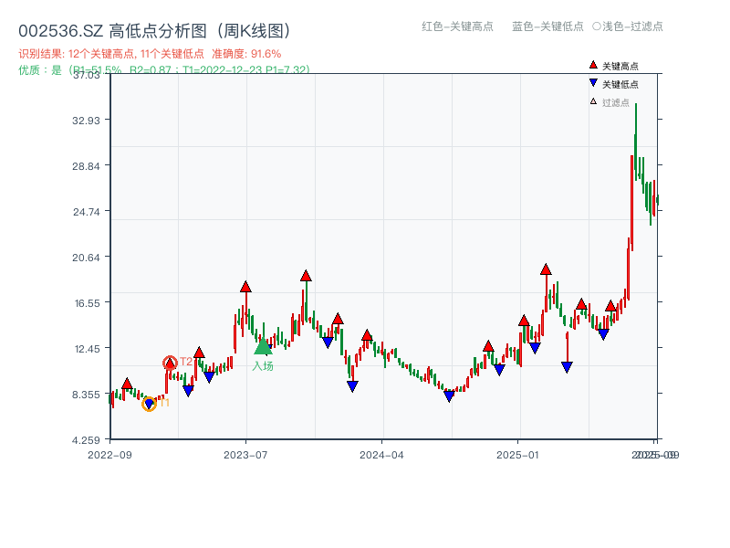
Task: Click the 20.64 y-axis label
Action: click(86, 258)
